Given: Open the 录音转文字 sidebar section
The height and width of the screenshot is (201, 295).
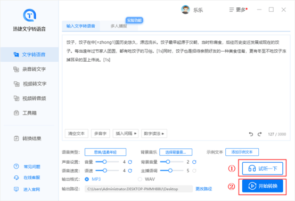Looking at the screenshot, I should coord(29,69).
